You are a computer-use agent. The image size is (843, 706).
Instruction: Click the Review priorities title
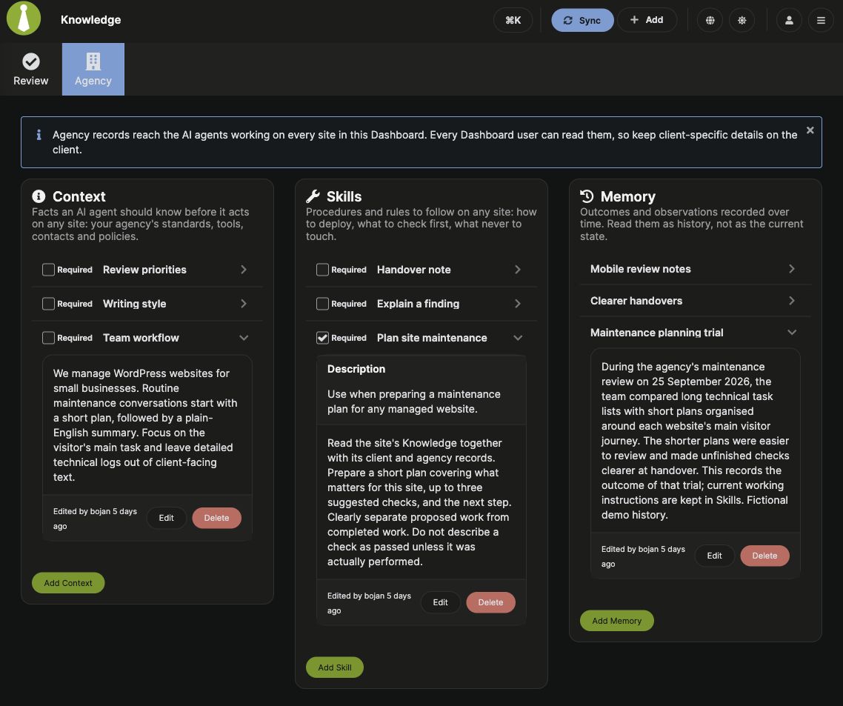click(x=144, y=270)
